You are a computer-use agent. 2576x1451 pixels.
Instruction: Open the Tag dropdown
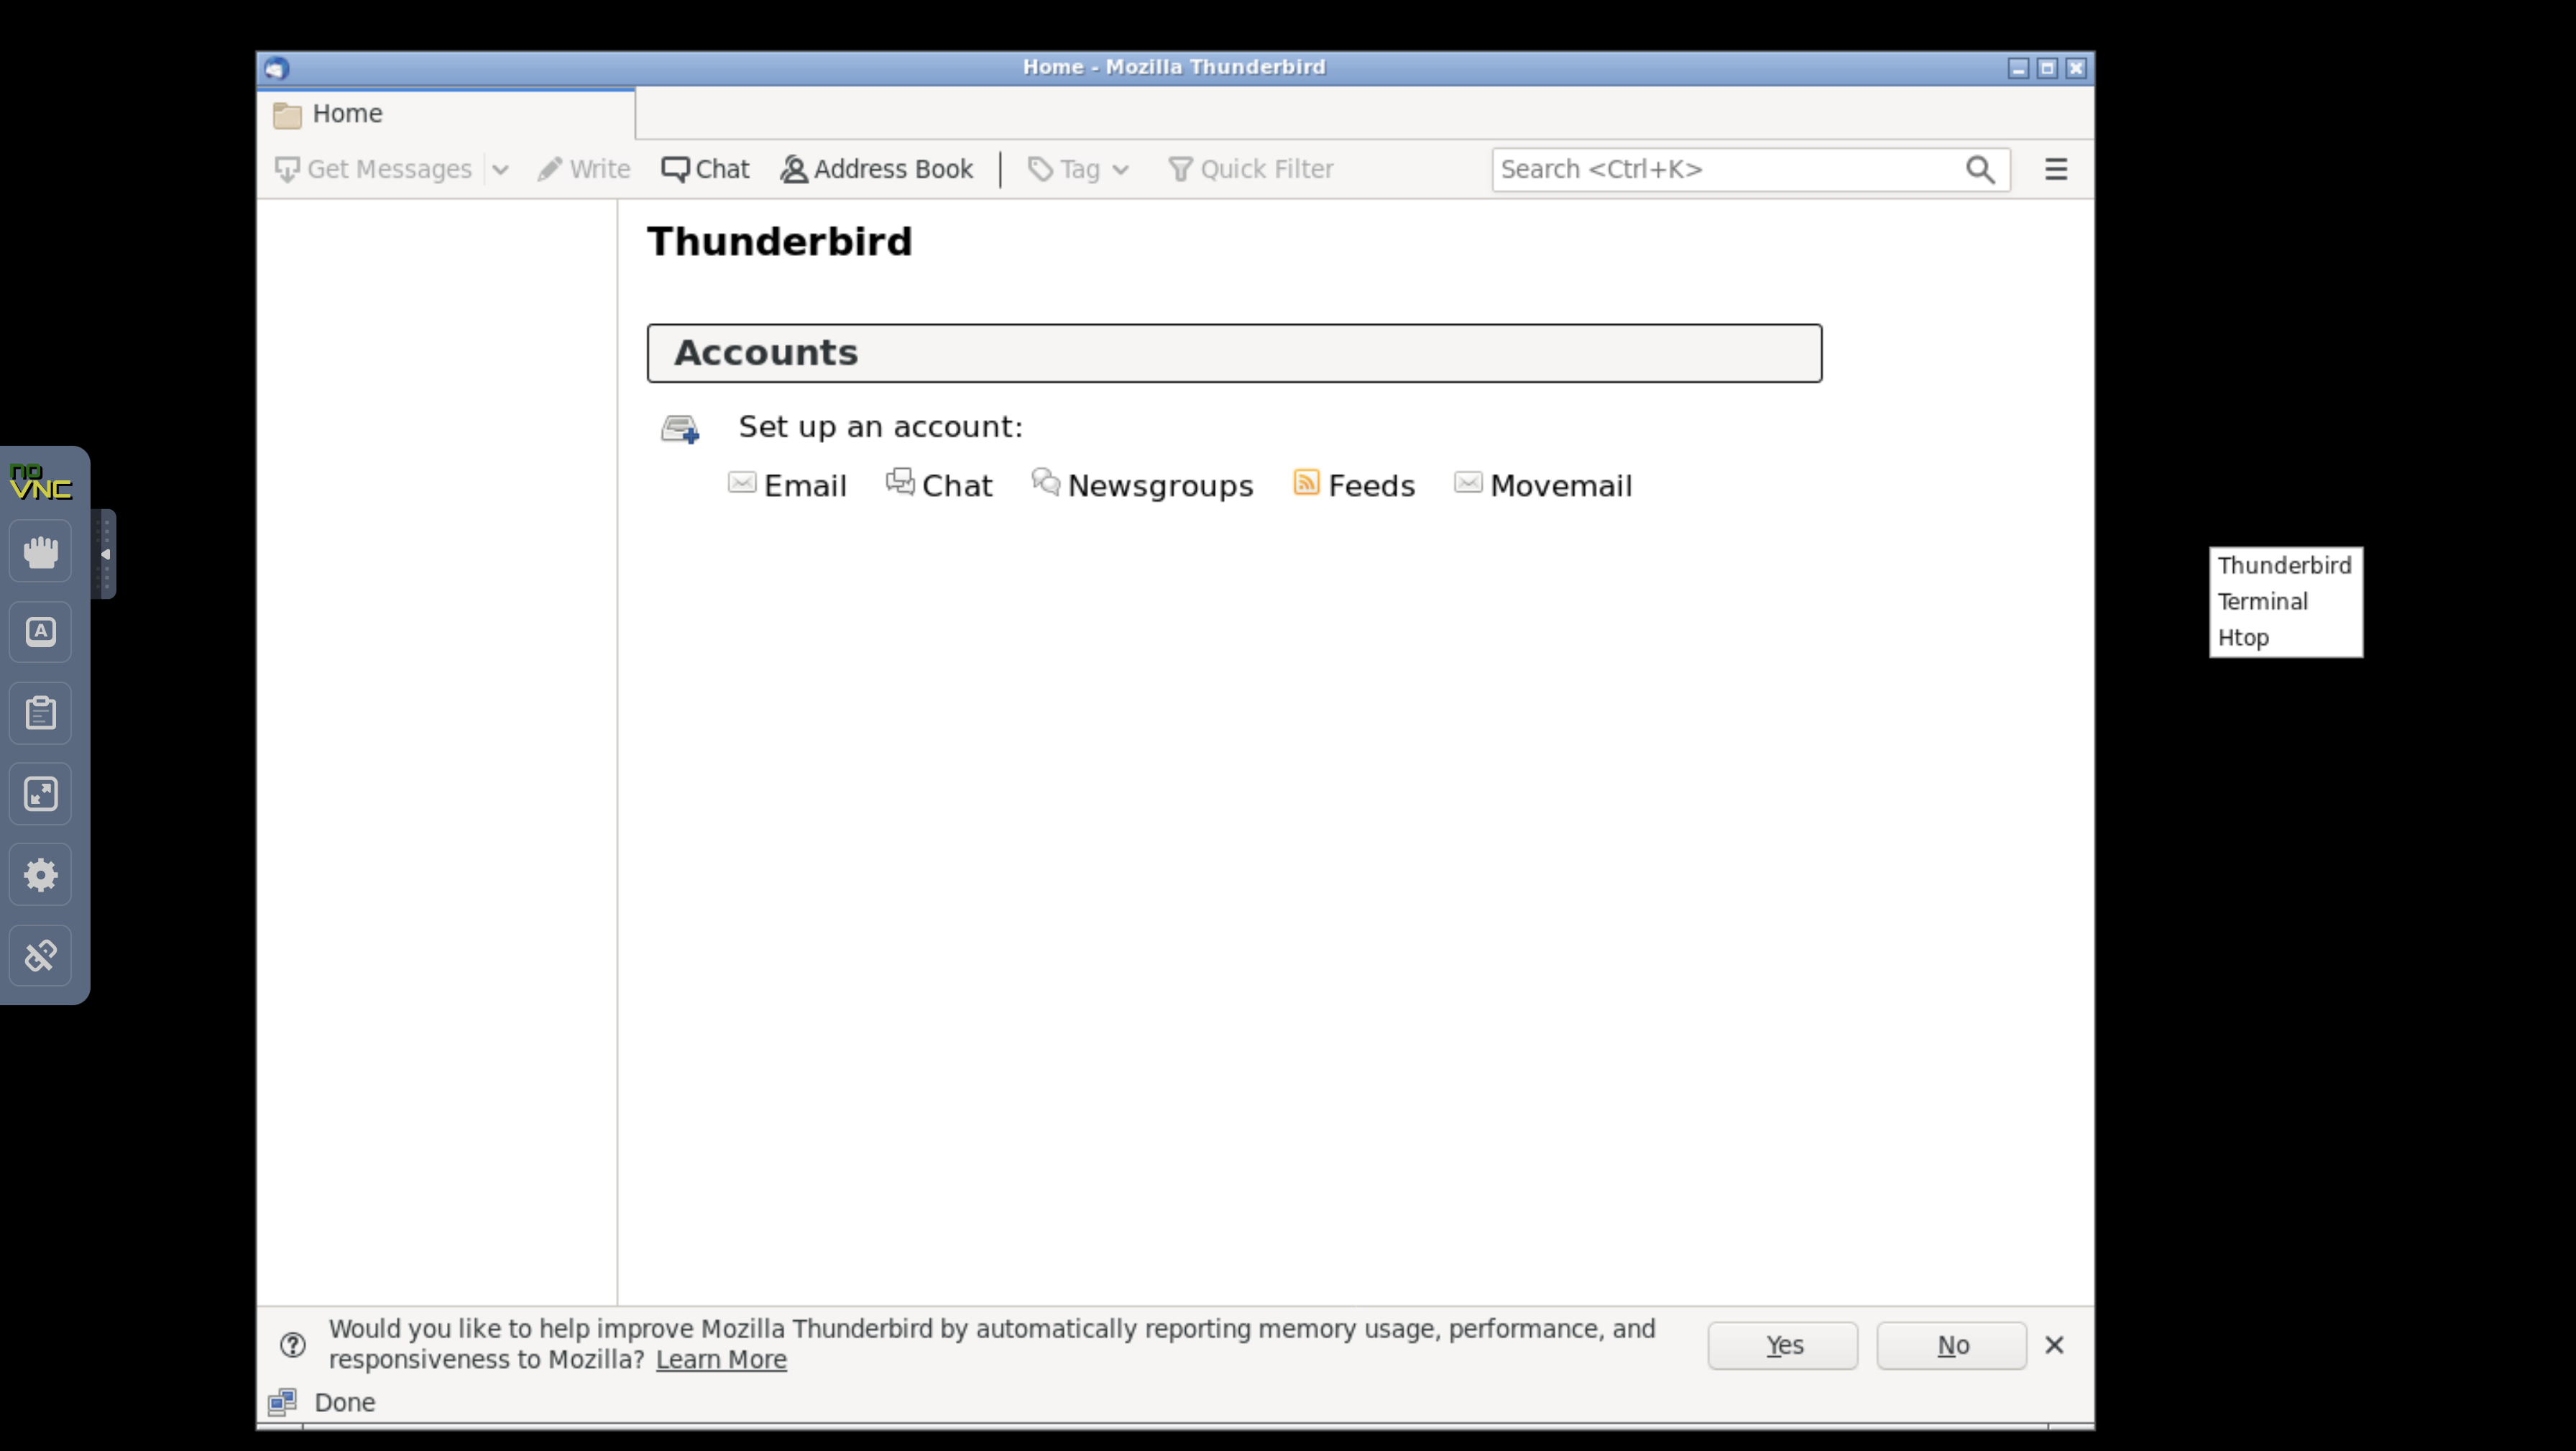(x=1079, y=169)
